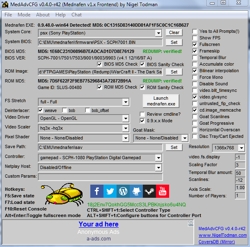Toggle video.glvsync checkbox
The height and width of the screenshot is (247, 250).
point(195,97)
